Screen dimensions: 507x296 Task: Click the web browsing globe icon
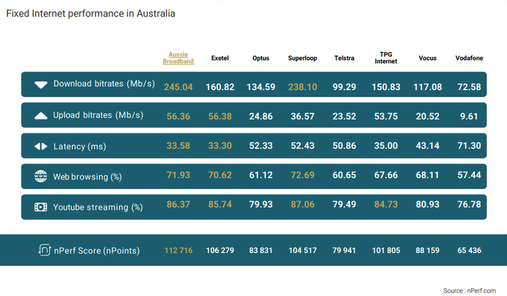click(x=41, y=177)
